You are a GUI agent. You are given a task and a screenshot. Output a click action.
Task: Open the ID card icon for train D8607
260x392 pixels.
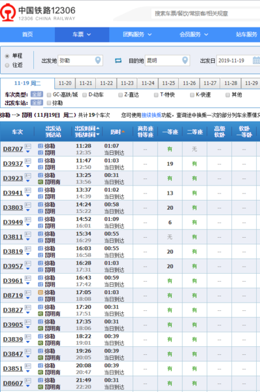point(27,380)
